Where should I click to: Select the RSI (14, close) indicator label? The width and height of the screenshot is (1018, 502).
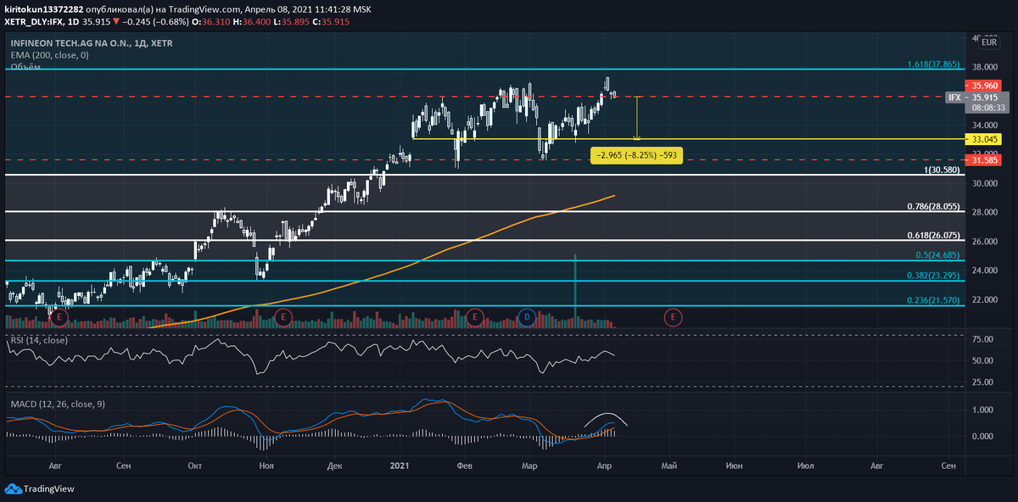pos(39,340)
